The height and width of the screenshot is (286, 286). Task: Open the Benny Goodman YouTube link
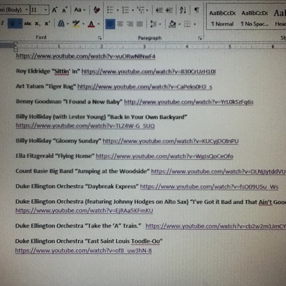coord(189,102)
